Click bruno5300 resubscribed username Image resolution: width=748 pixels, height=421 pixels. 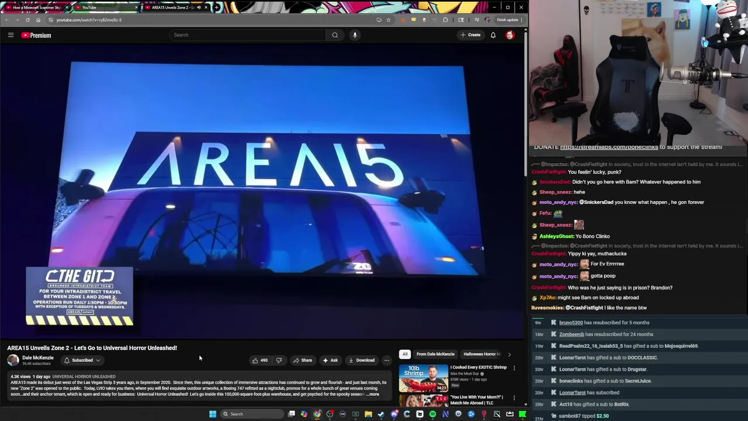571,323
